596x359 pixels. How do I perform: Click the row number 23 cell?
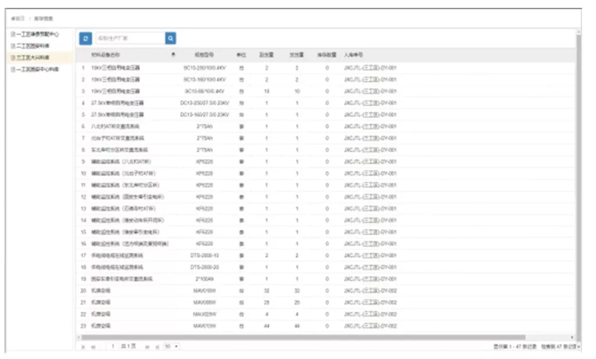[x=83, y=326]
